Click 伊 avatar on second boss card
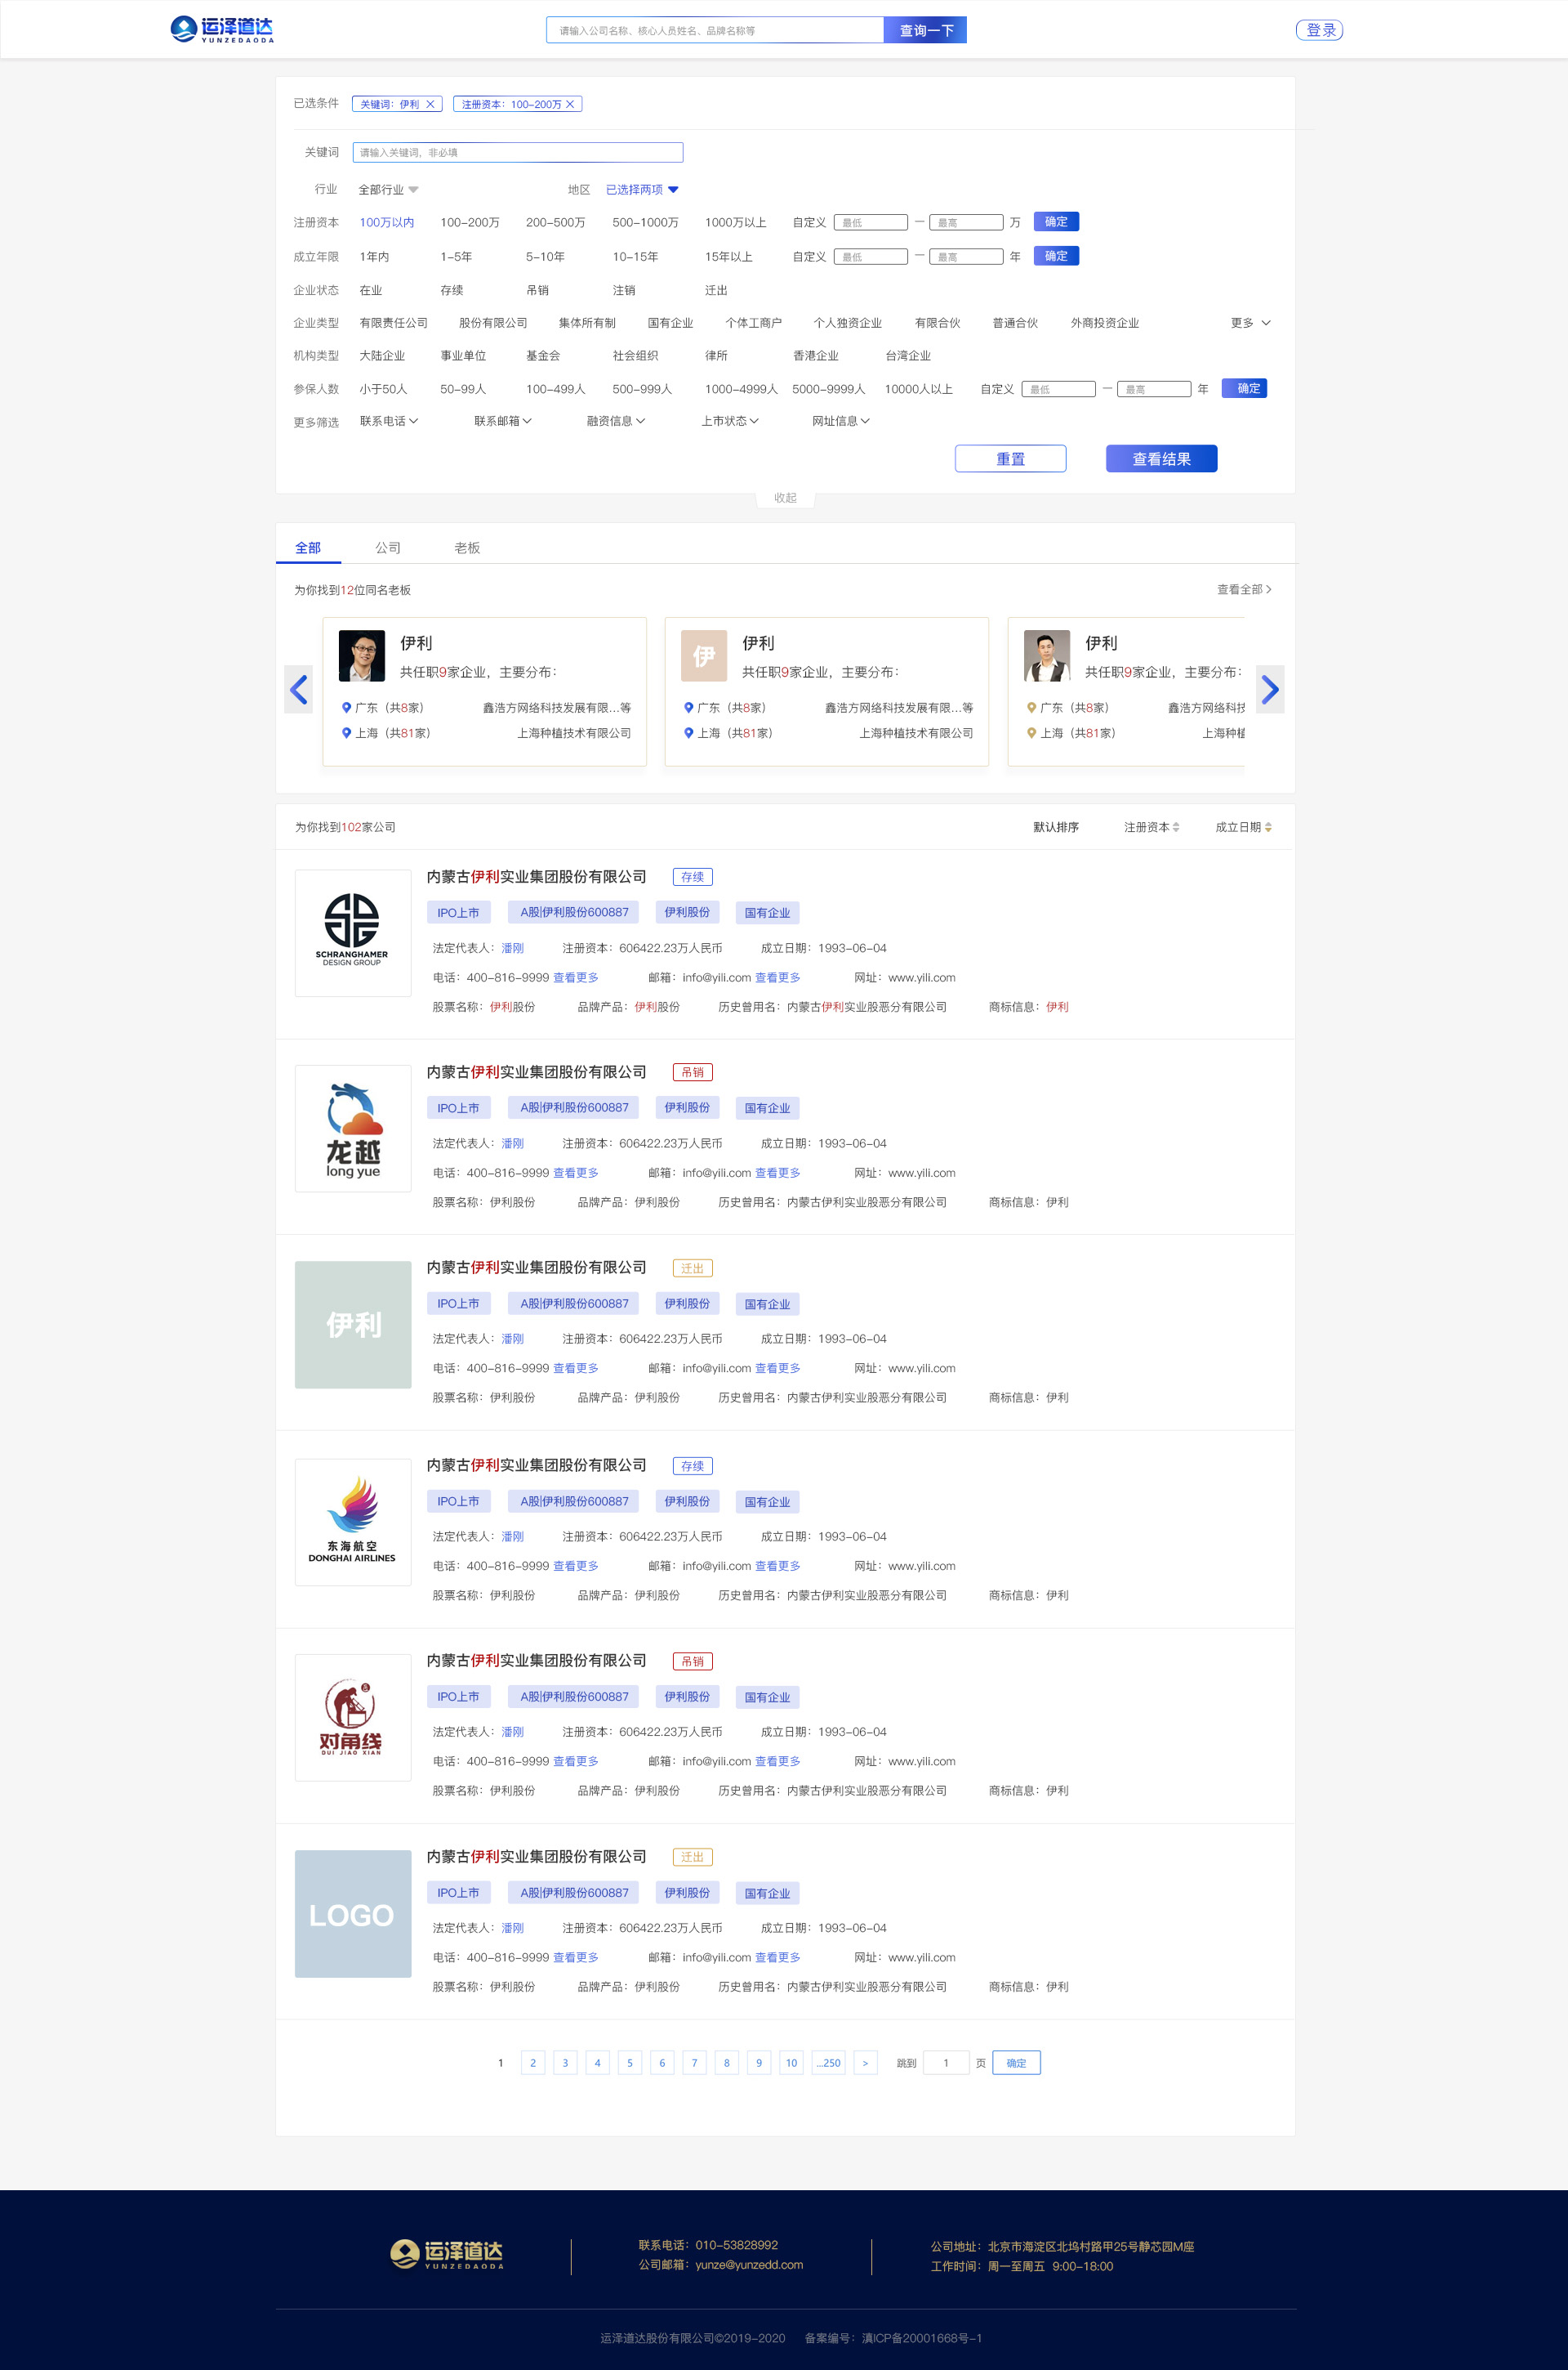Viewport: 1568px width, 2370px height. [x=704, y=656]
